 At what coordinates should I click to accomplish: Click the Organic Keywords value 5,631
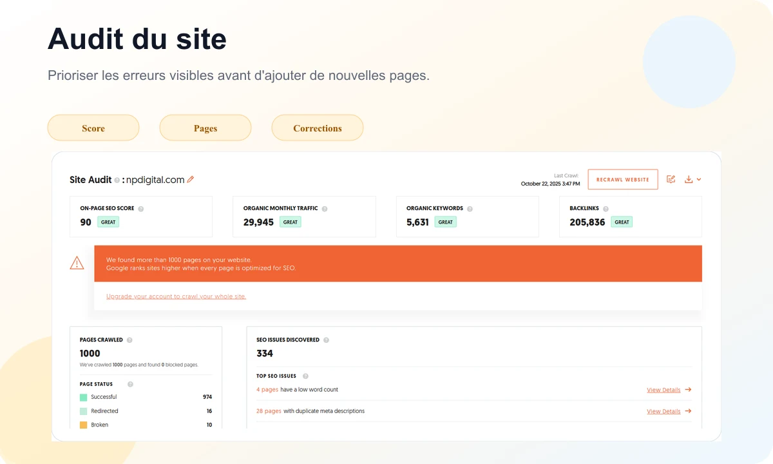pos(417,222)
